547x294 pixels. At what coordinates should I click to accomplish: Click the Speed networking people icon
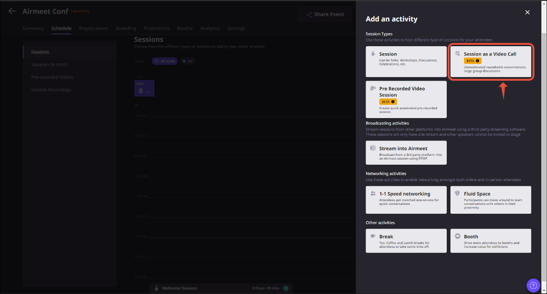pos(373,194)
